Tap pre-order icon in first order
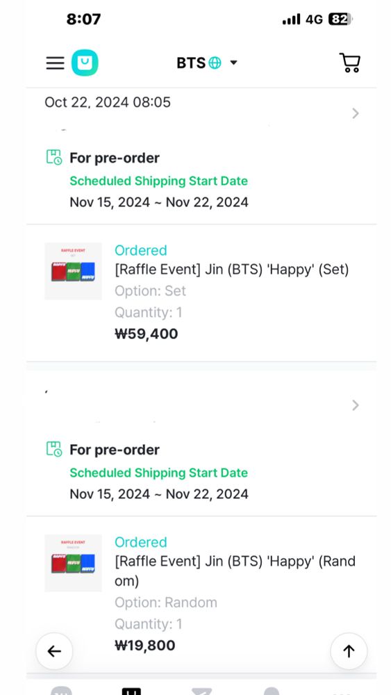The width and height of the screenshot is (391, 695). pos(54,157)
